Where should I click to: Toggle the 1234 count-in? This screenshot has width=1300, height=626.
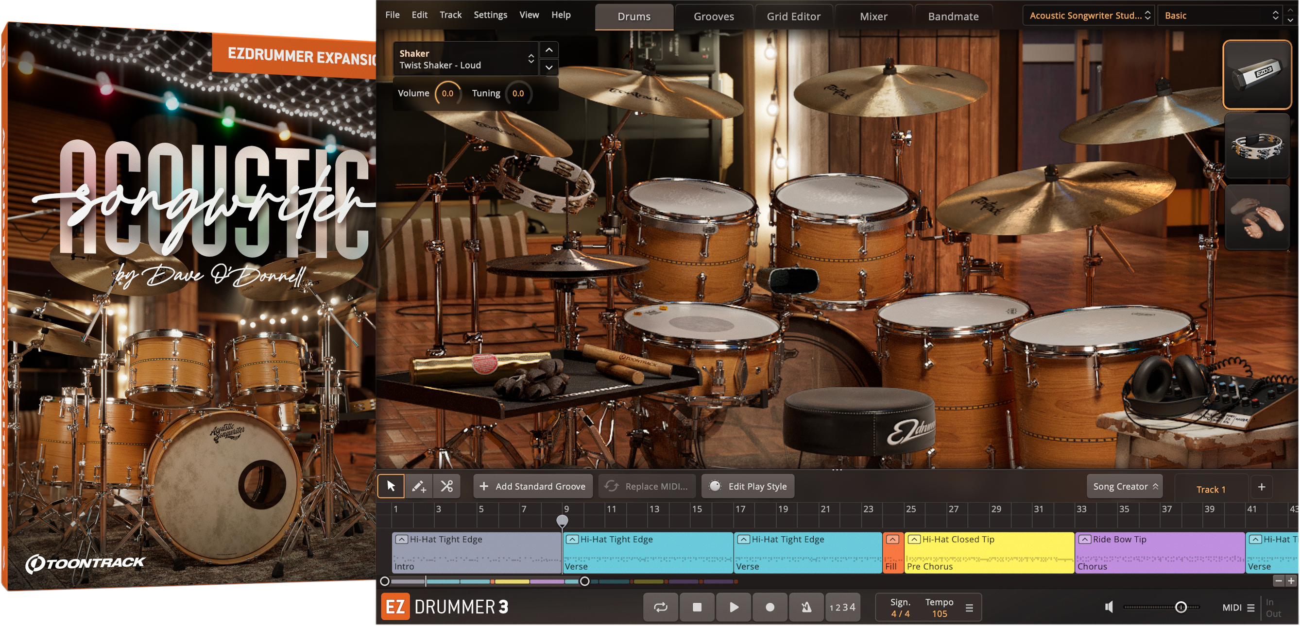842,607
